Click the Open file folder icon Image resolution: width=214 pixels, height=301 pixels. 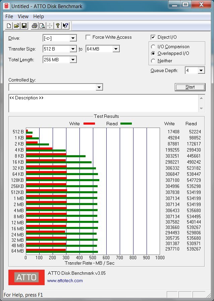(16, 26)
